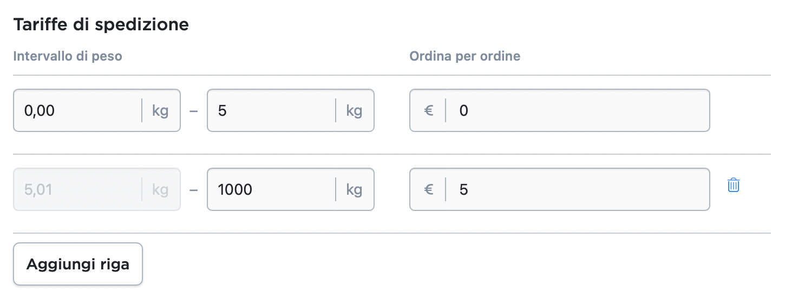The width and height of the screenshot is (785, 304).
Task: Click the first row maximum weight field showing 5
Action: (x=271, y=111)
